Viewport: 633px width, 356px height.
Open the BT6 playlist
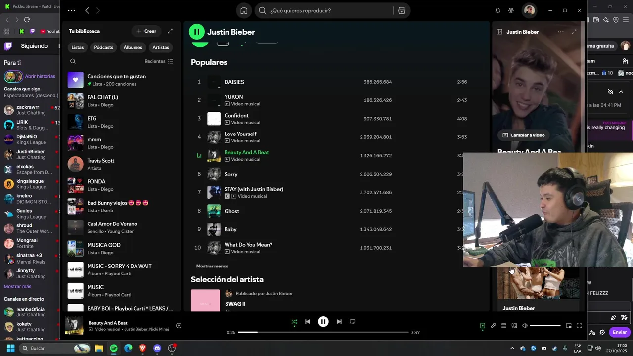pos(121,122)
